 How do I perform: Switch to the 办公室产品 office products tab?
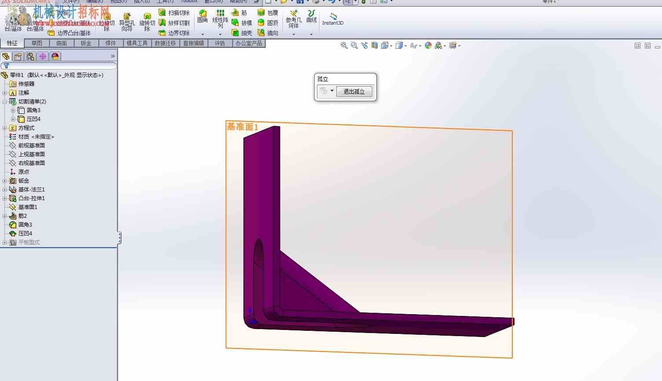(x=249, y=43)
